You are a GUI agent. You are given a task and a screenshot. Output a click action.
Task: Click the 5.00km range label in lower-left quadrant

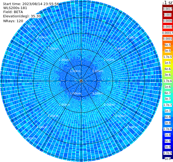[30, 138]
